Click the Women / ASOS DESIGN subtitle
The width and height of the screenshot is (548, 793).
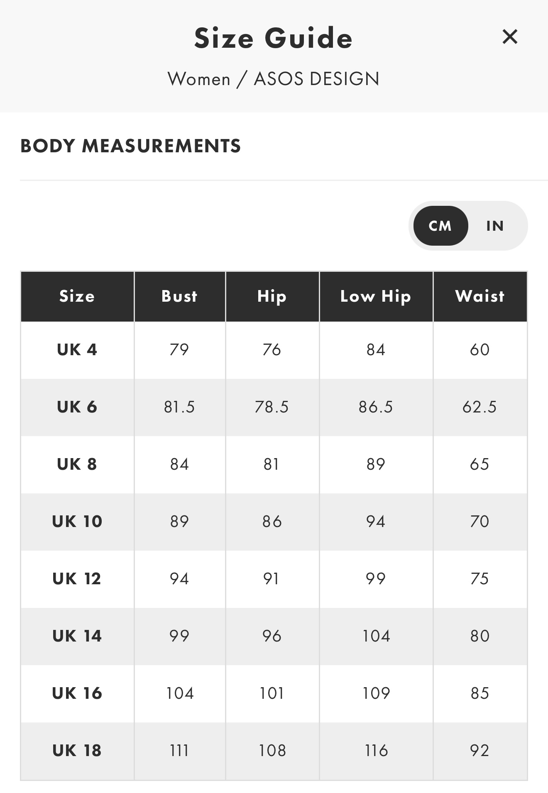274,79
